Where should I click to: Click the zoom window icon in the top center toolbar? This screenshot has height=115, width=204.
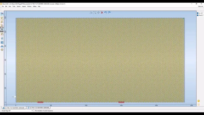[x=91, y=13]
